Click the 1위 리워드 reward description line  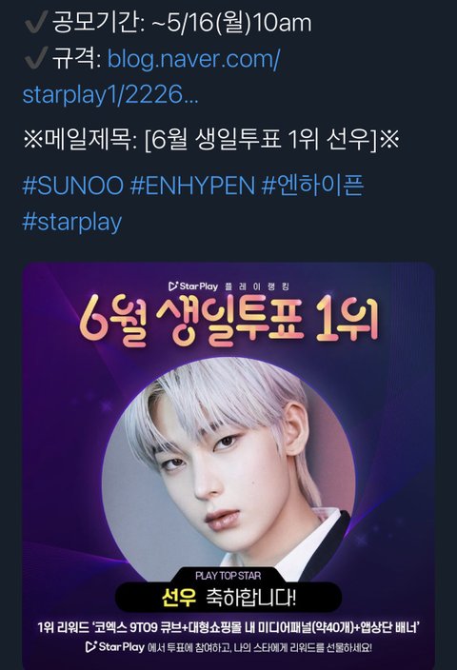coord(228,628)
